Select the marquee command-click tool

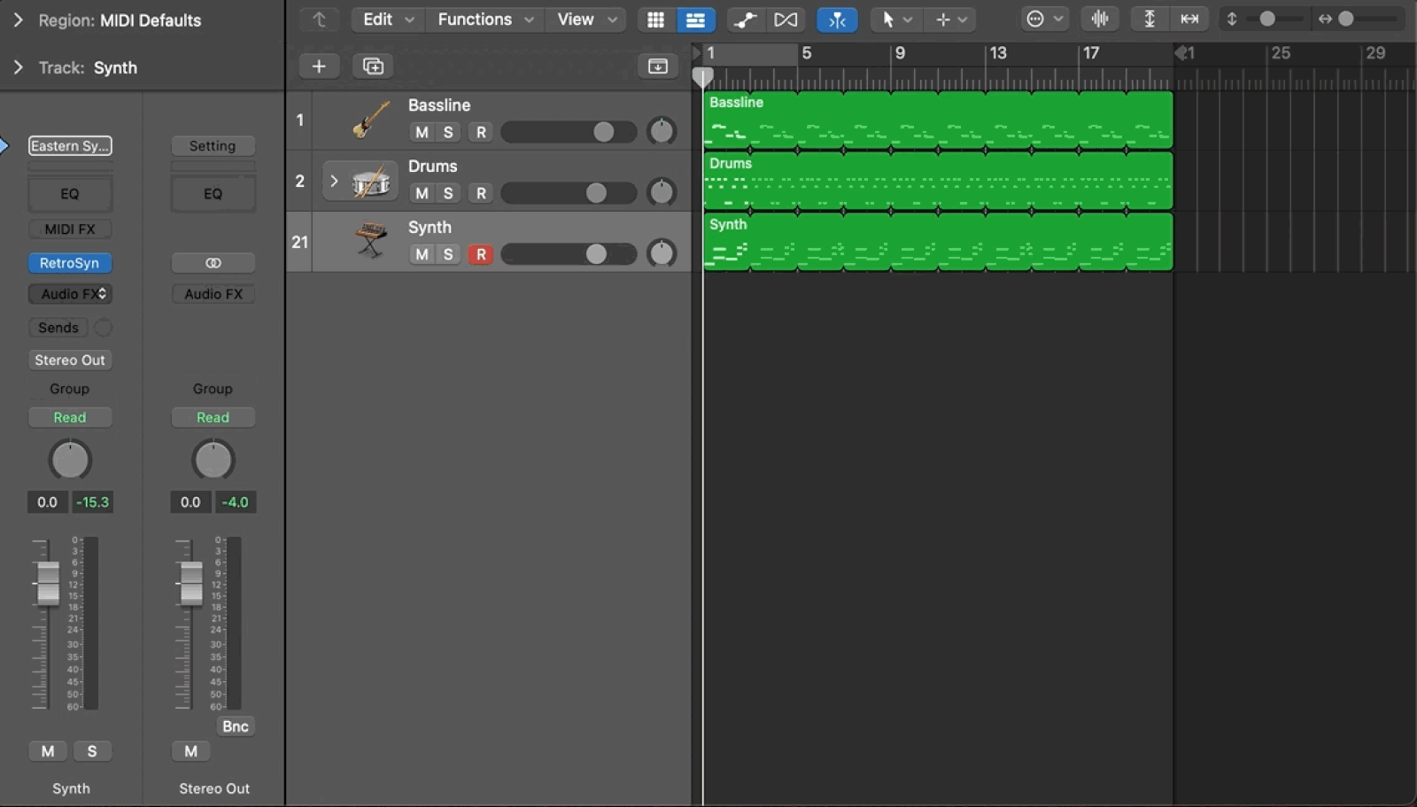coord(943,19)
